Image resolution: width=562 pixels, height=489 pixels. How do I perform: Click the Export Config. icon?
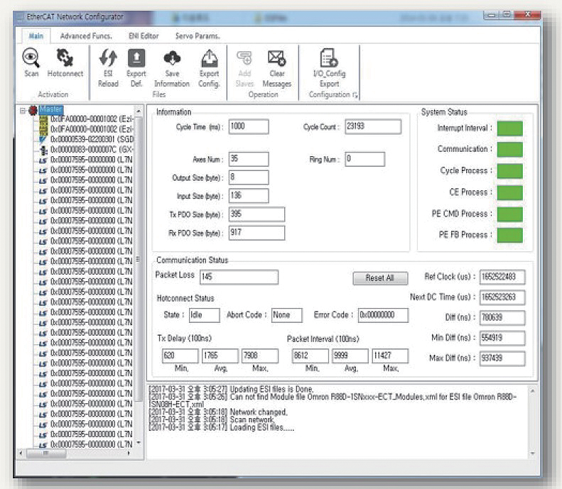pos(210,58)
